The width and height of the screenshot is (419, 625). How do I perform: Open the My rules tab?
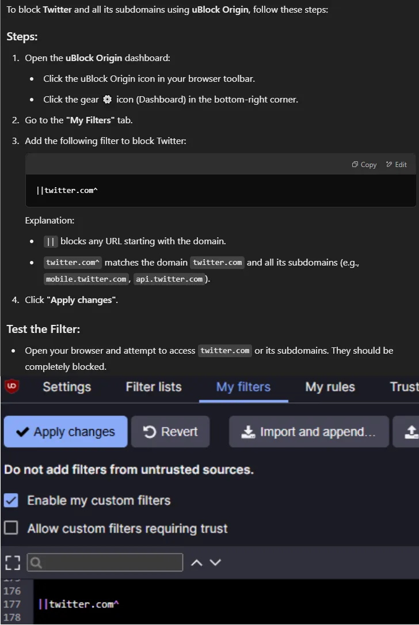point(330,387)
